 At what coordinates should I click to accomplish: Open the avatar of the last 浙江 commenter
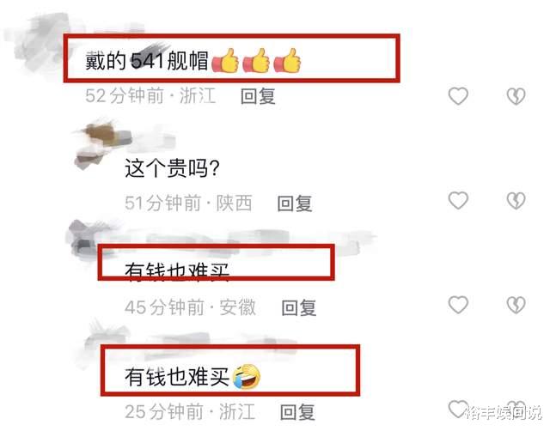click(100, 347)
